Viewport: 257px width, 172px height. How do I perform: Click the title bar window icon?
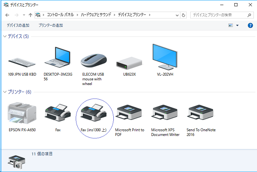click(x=6, y=5)
